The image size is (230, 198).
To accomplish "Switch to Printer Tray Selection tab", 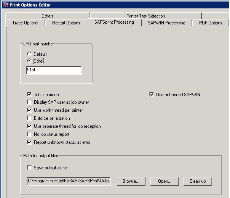I will tap(145, 16).
